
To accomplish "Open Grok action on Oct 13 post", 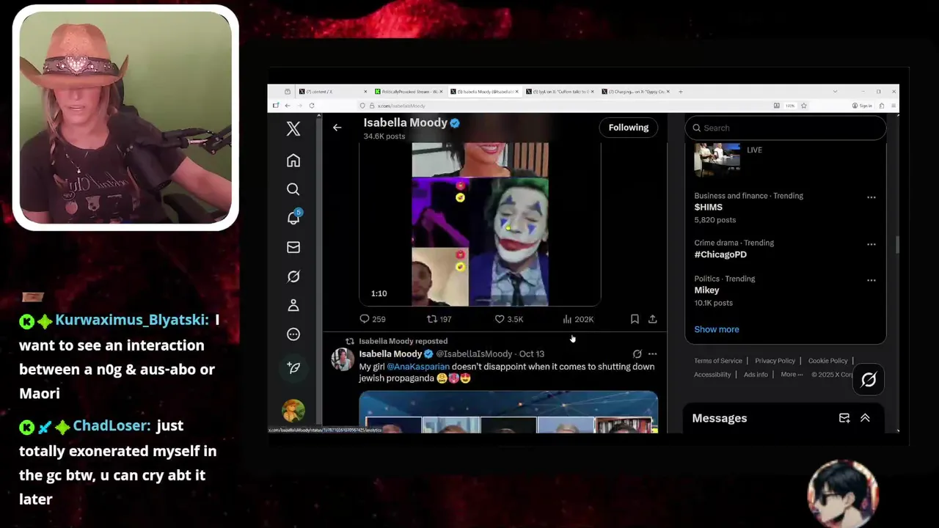I will pyautogui.click(x=637, y=354).
